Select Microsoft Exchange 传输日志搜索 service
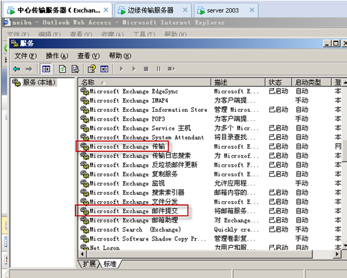 (x=140, y=156)
